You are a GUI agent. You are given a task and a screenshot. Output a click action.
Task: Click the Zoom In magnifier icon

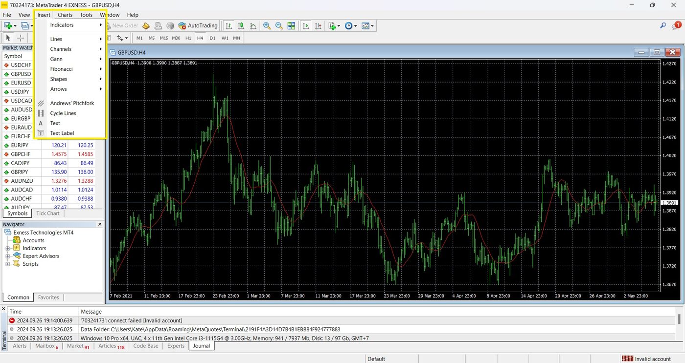click(267, 25)
